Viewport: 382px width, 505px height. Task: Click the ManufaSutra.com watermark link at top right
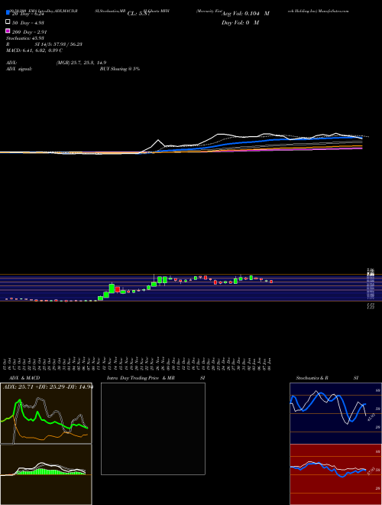333,11
